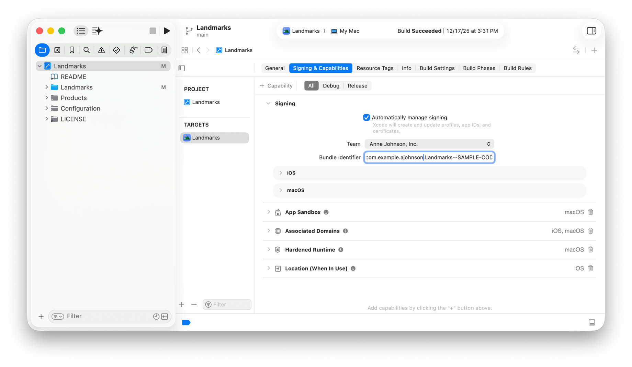Expand the App Sandbox capability

click(269, 212)
